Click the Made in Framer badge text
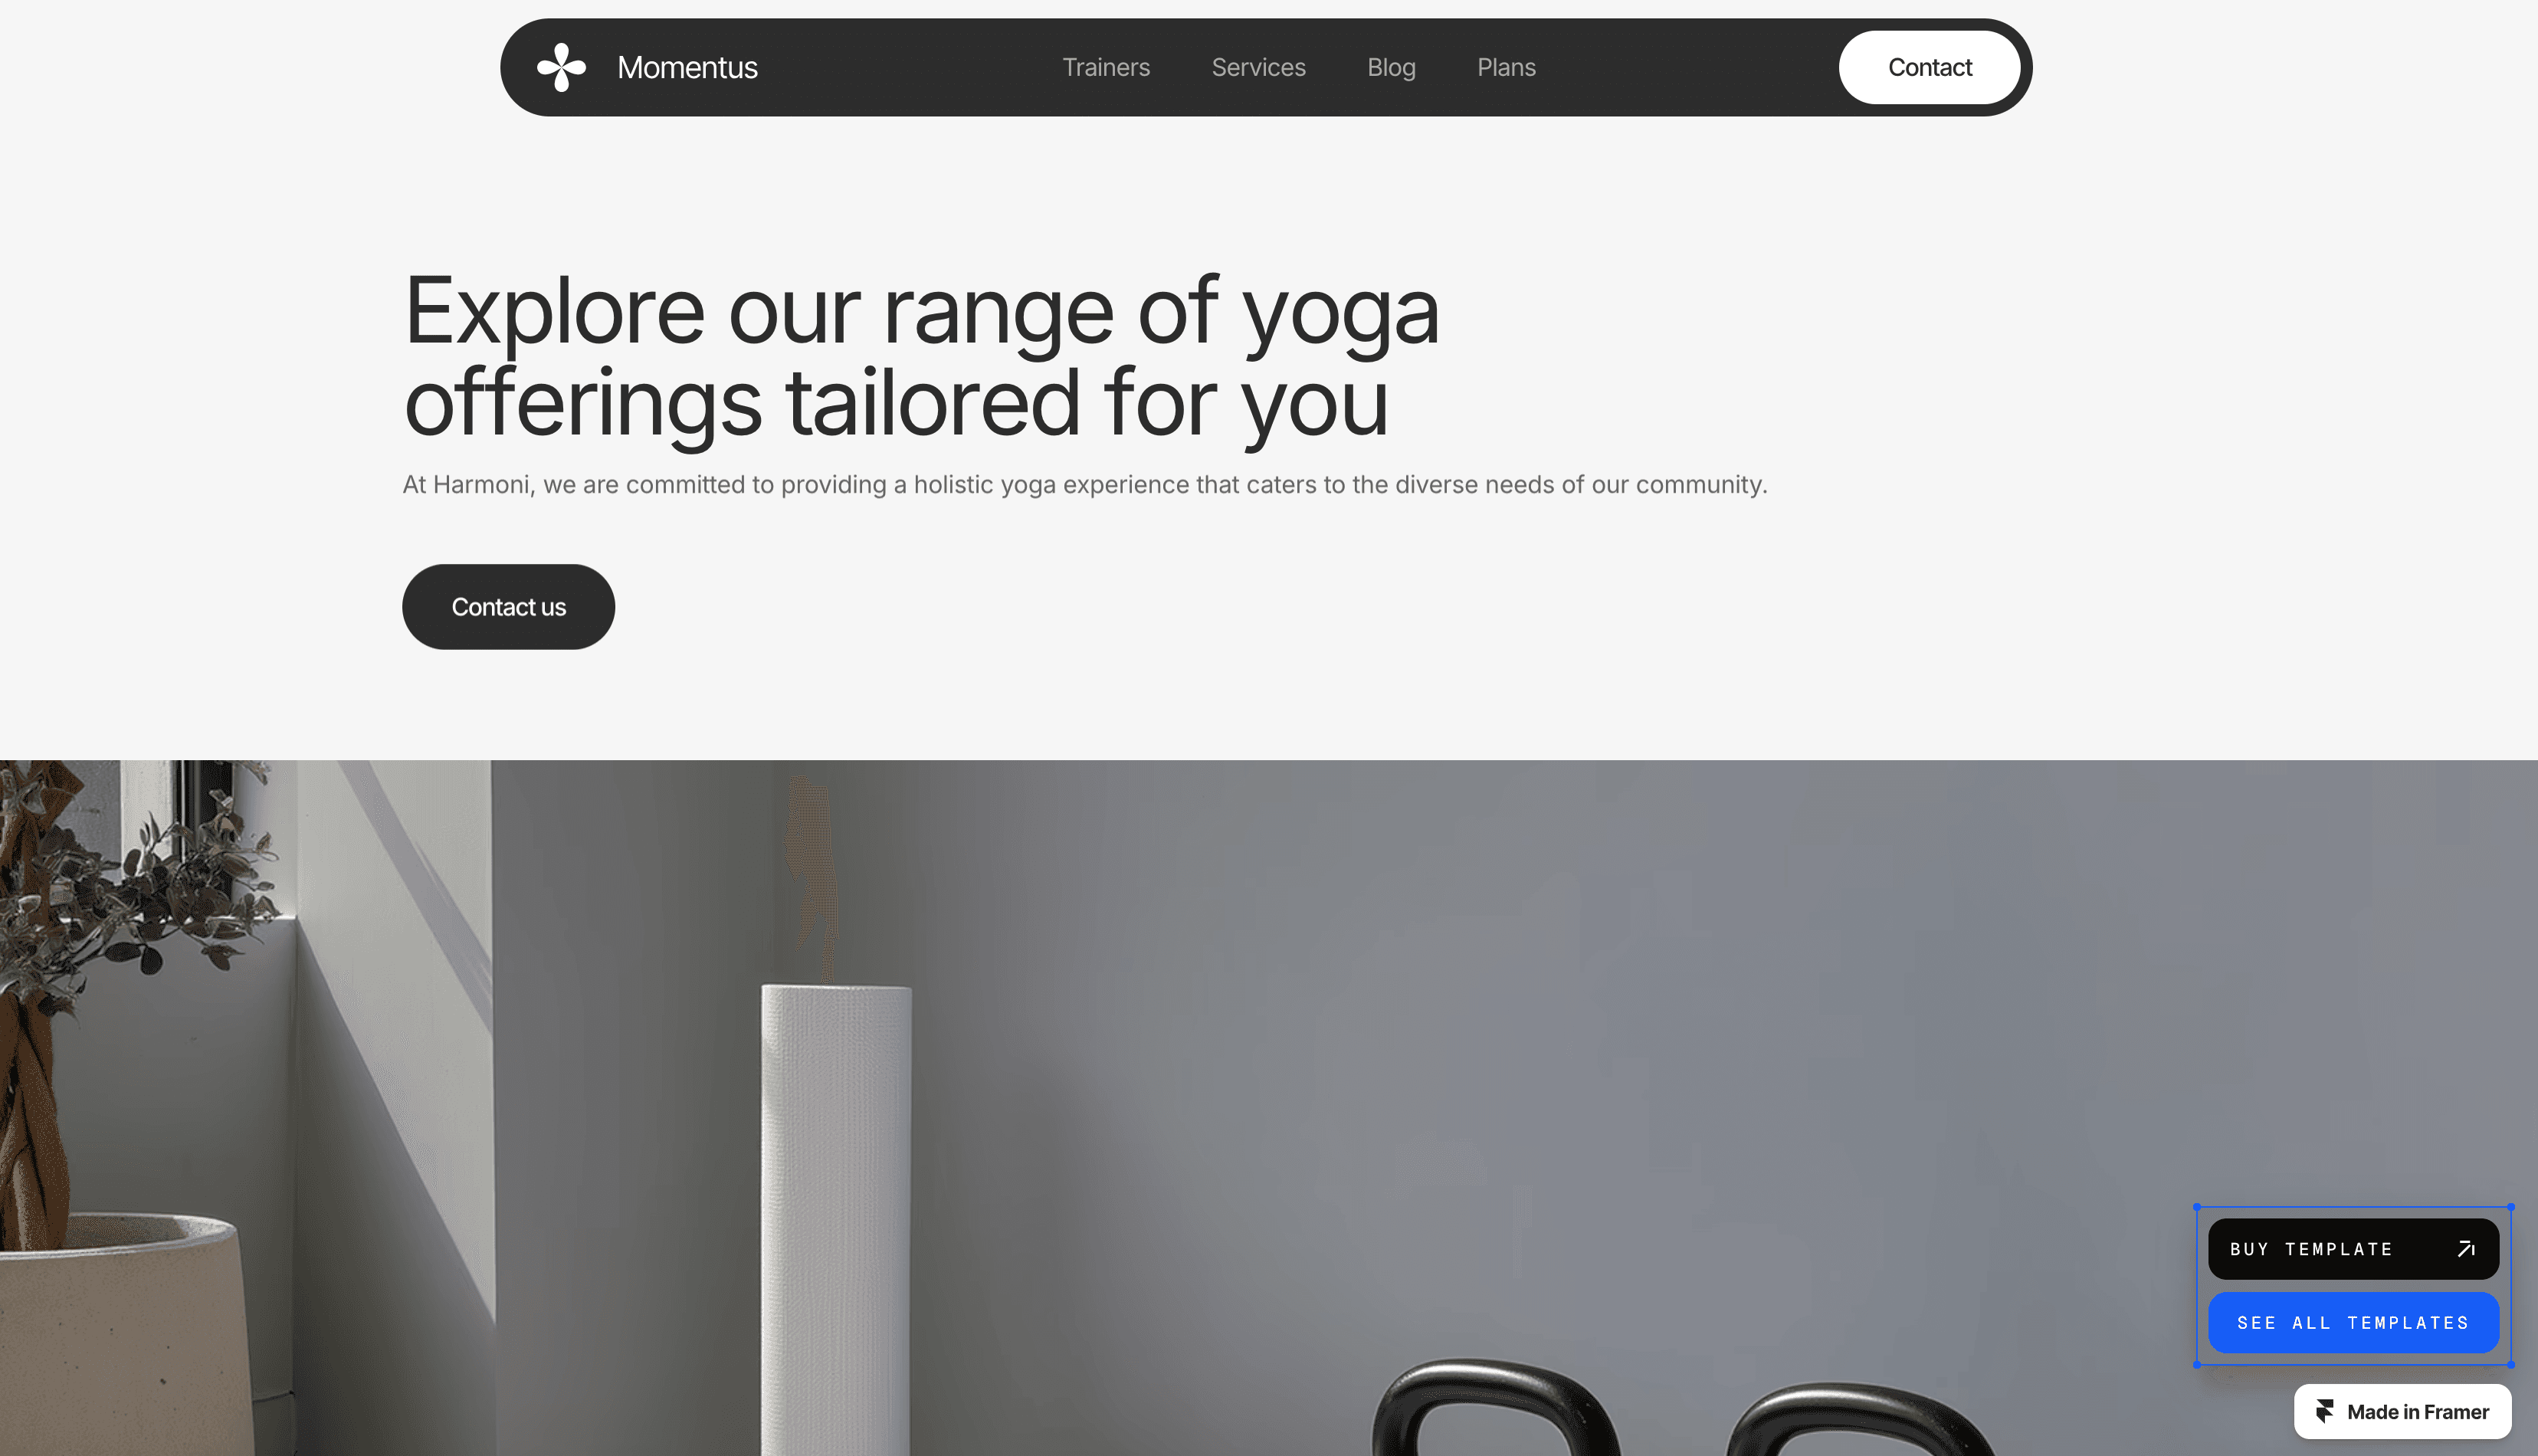This screenshot has height=1456, width=2538. pos(2417,1412)
